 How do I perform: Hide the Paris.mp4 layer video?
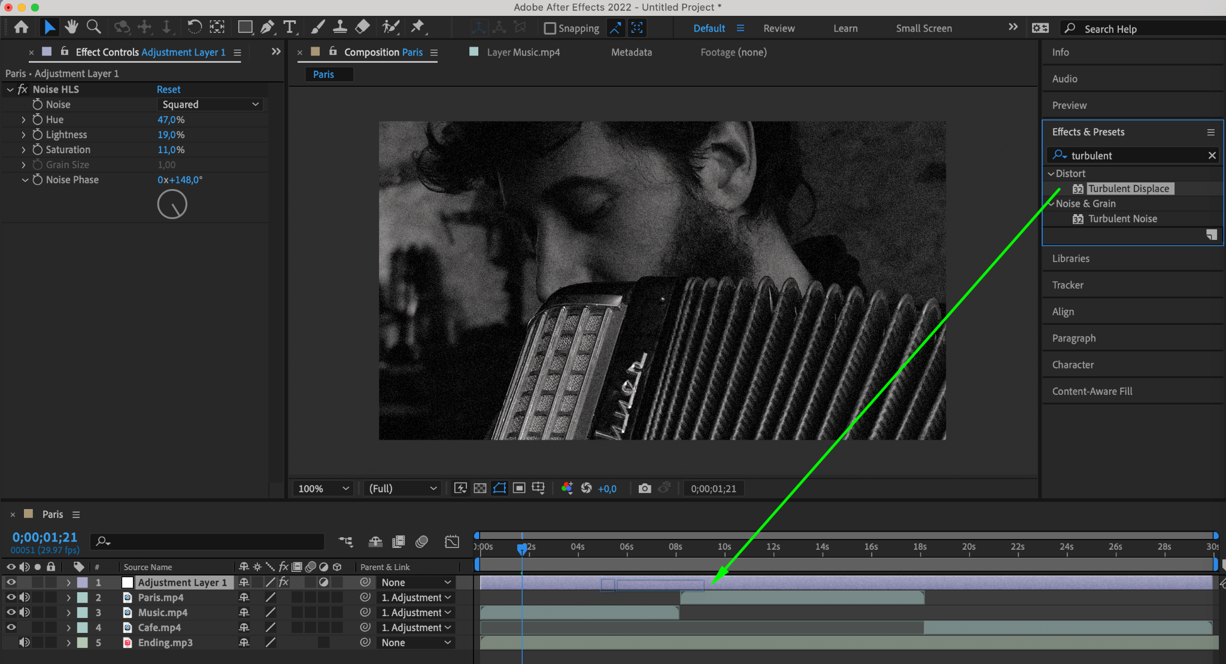tap(11, 597)
